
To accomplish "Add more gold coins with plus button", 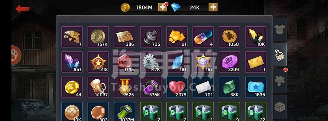I will (163, 7).
